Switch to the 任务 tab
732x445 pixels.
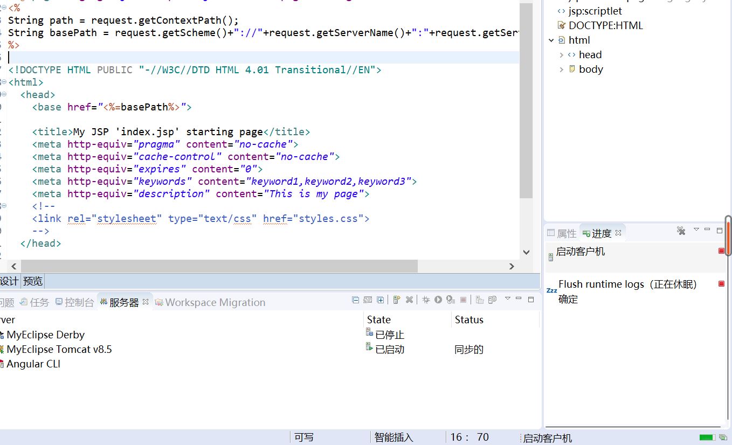(34, 302)
